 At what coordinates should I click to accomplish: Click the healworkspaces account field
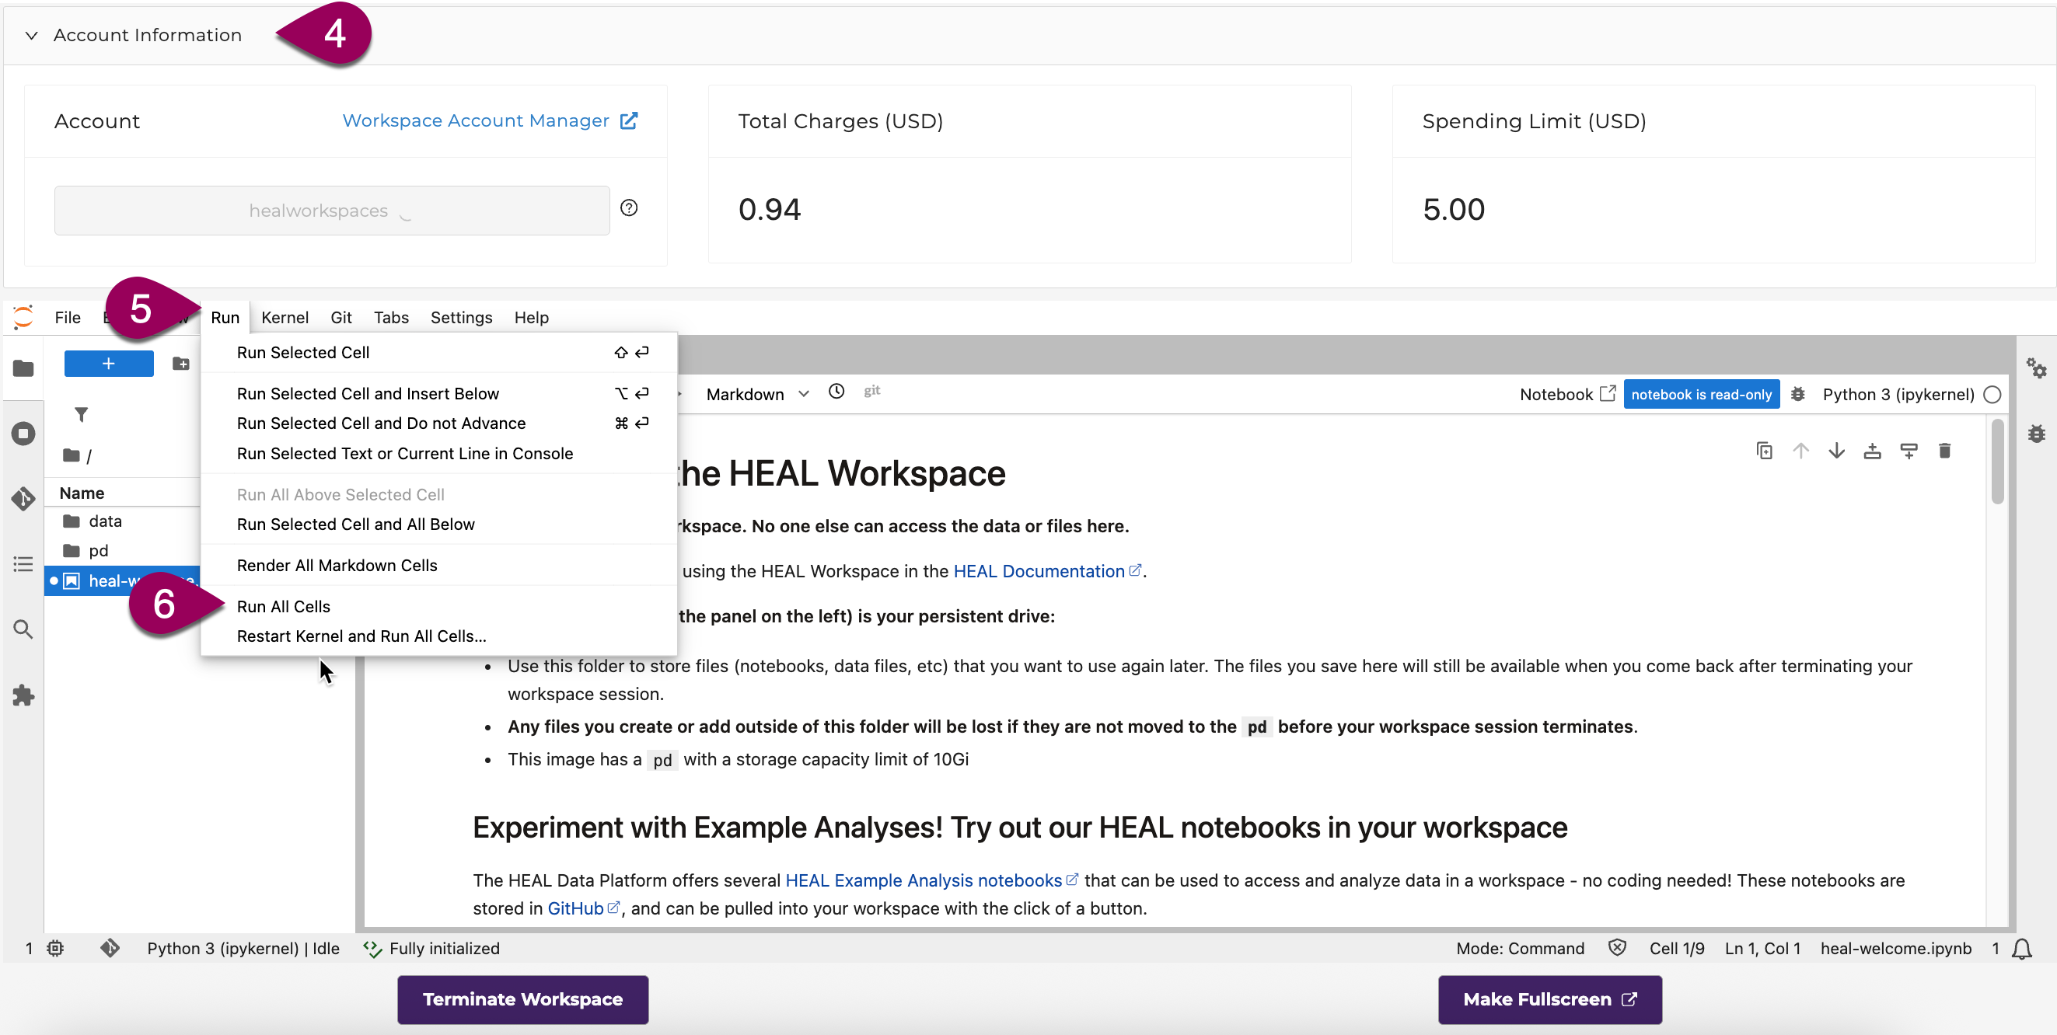tap(332, 211)
